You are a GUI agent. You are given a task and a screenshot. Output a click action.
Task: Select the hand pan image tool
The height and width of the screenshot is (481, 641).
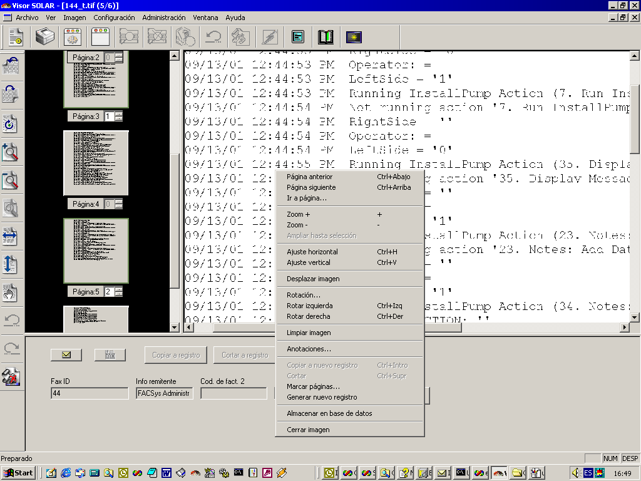[11, 293]
